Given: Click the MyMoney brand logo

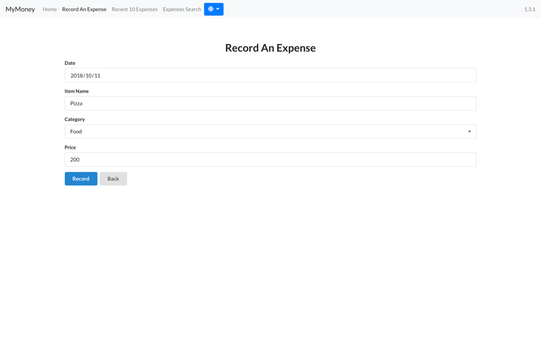Looking at the screenshot, I should point(20,9).
